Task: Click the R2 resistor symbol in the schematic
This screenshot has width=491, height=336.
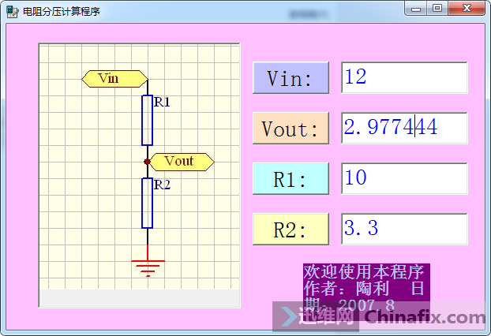Action: (x=147, y=203)
